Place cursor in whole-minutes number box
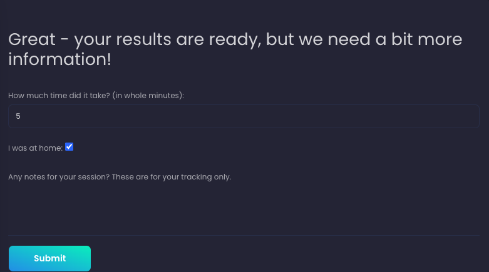489x272 pixels. tap(244, 116)
